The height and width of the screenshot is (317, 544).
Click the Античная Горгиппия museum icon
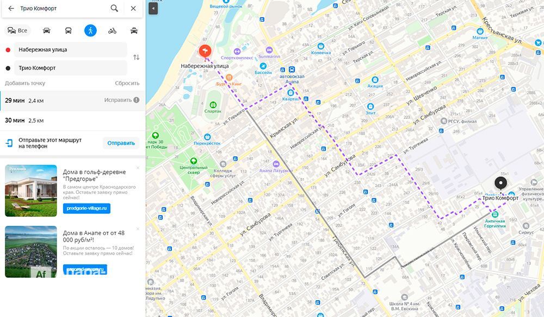(495, 214)
